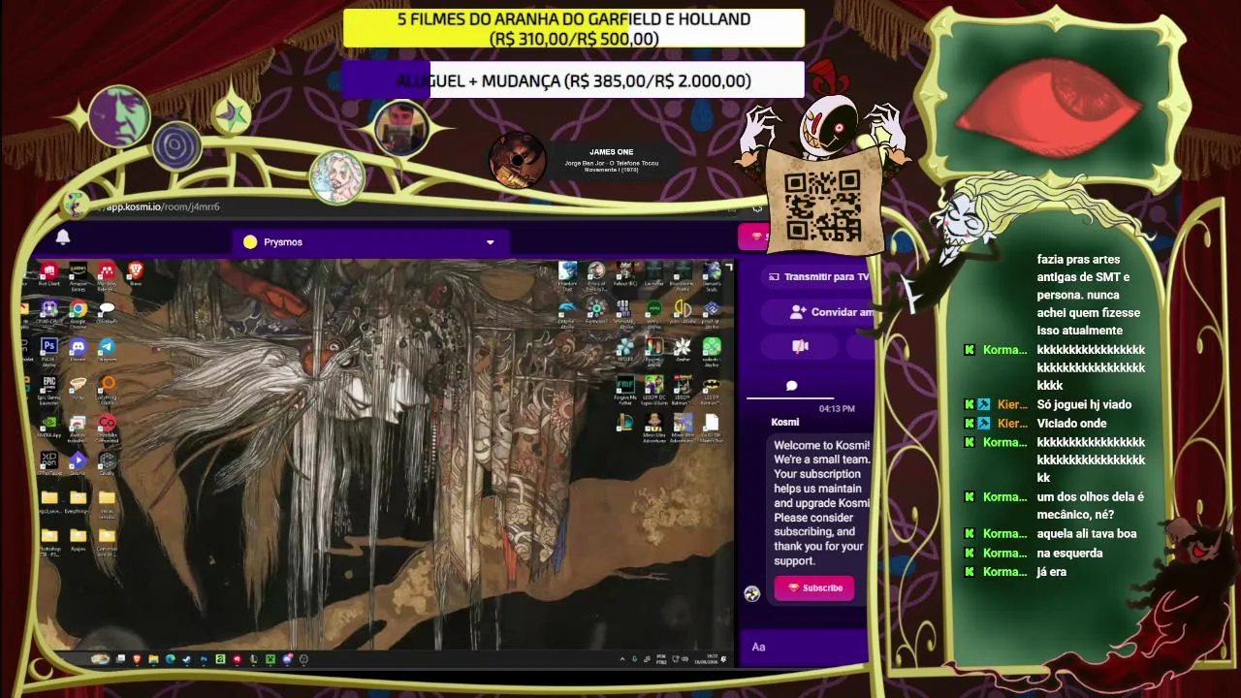Launch the LEGO Batman bat-logo shortcut
Screen dimensions: 1241x698
click(x=712, y=390)
